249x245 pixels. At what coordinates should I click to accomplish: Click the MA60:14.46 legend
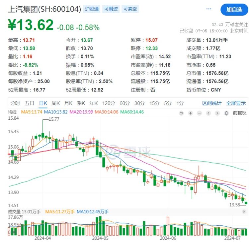pyautogui.click(x=132, y=112)
